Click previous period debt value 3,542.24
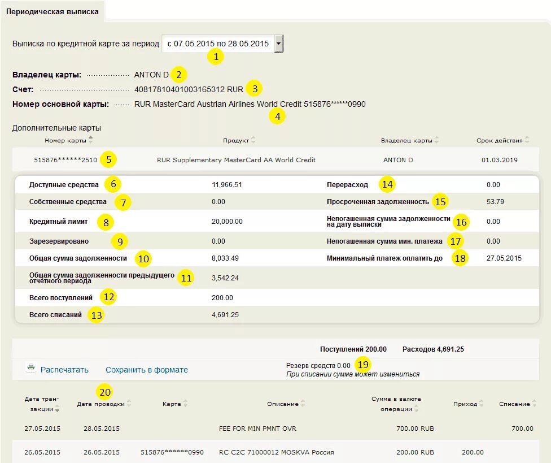The height and width of the screenshot is (463, 551). coord(225,278)
